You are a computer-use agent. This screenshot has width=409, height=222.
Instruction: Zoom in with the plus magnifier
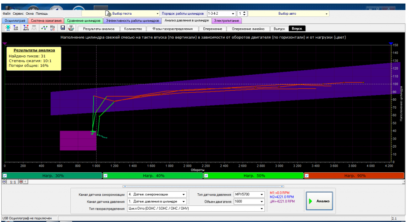[21, 182]
